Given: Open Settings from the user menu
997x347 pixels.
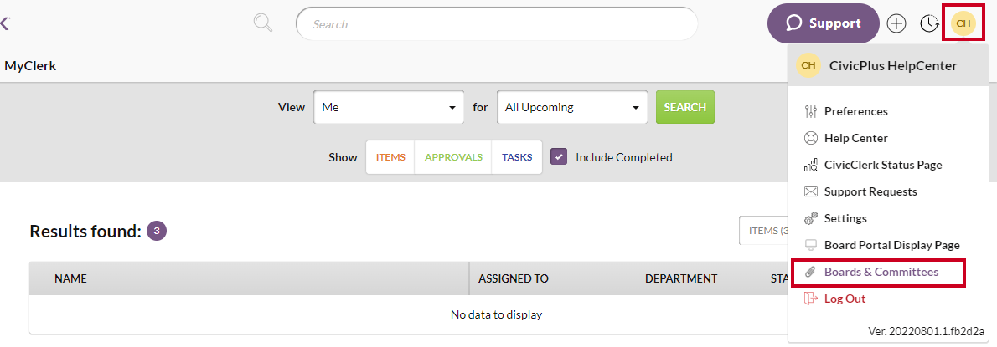Looking at the screenshot, I should tap(845, 218).
